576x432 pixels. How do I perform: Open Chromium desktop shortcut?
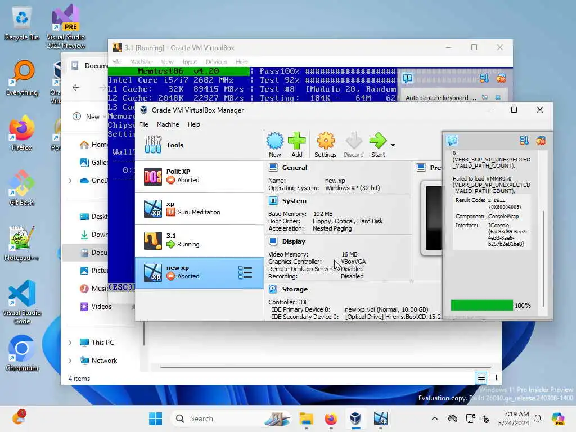tap(22, 353)
